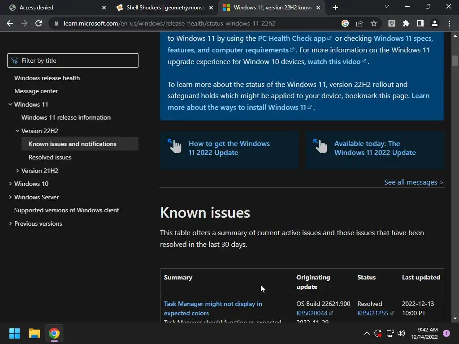Collapse the Version 22H2 node
Viewport: 459px width, 344px height.
(17, 131)
